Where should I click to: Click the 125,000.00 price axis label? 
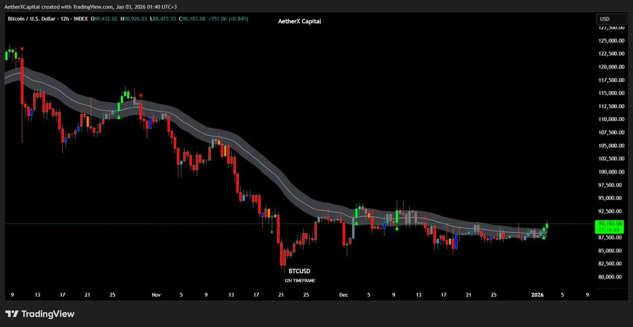[x=611, y=41]
